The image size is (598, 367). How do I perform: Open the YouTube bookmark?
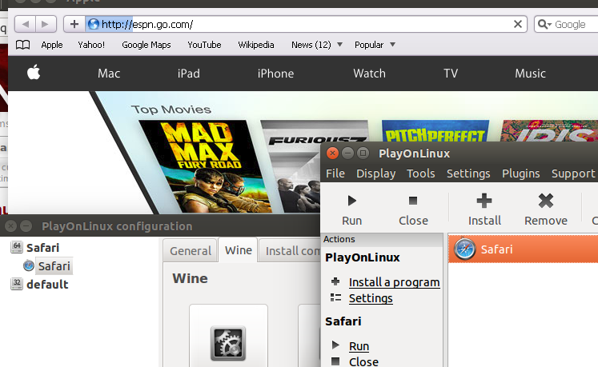[x=204, y=45]
